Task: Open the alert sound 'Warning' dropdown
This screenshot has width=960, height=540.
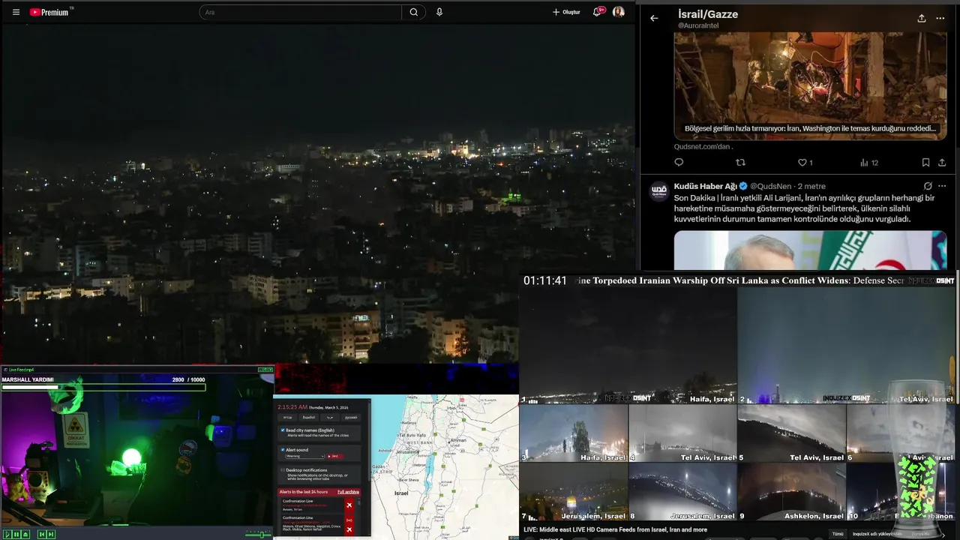Action: [x=305, y=456]
